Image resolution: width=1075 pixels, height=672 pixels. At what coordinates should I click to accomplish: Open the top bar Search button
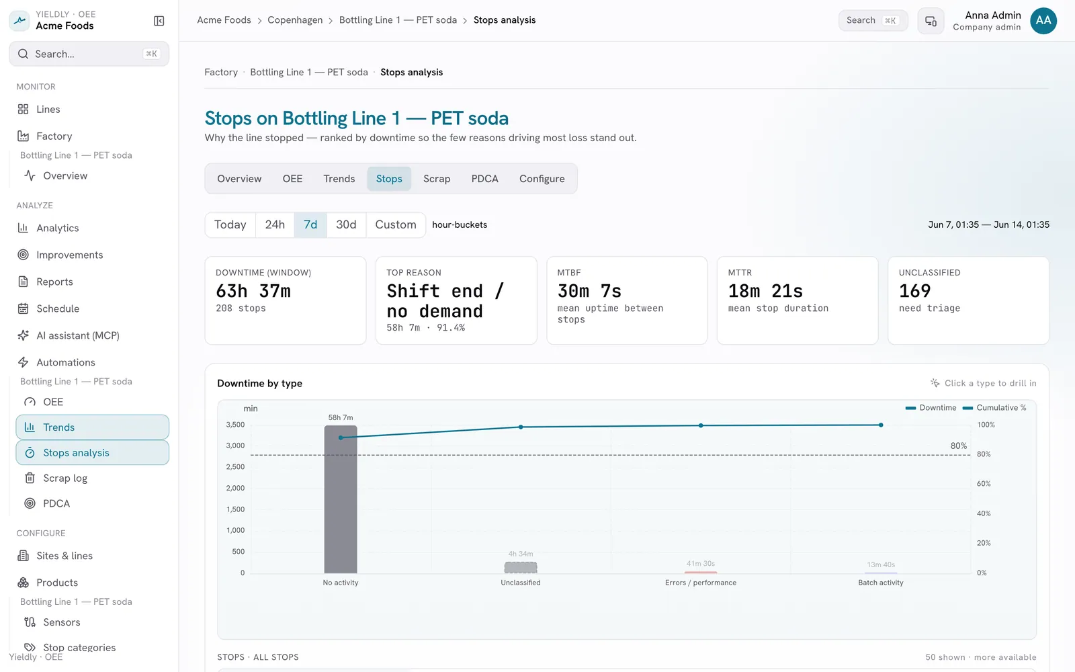pyautogui.click(x=873, y=20)
